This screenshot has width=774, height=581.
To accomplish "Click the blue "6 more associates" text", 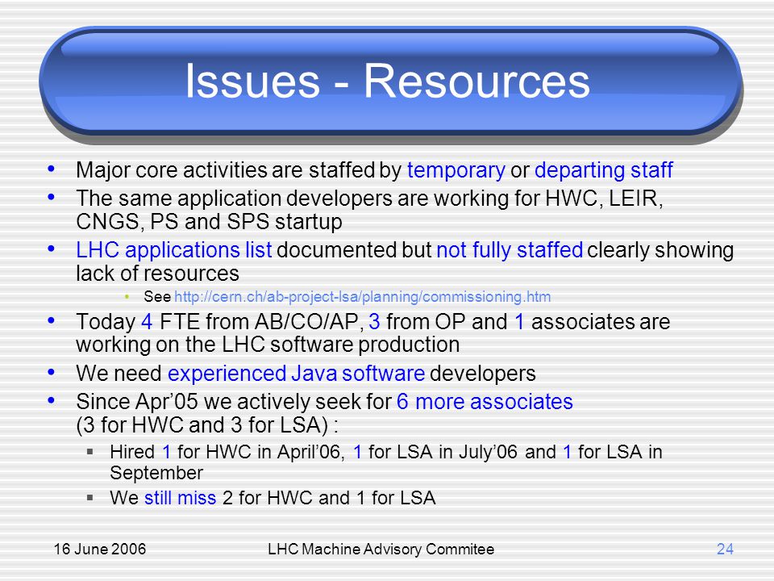I will [x=485, y=402].
